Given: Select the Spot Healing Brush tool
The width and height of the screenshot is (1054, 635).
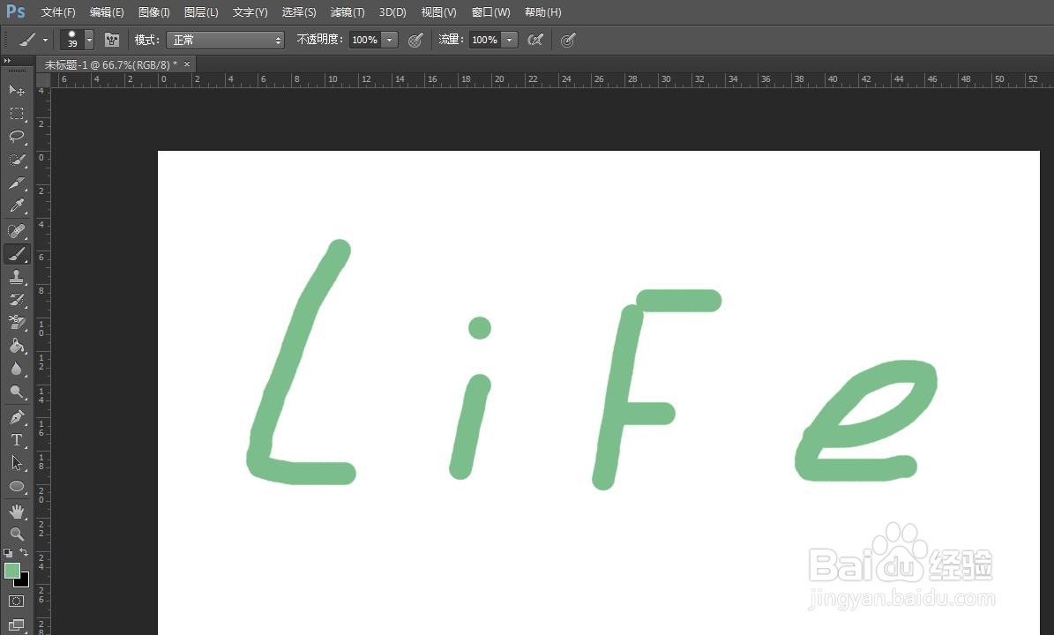Looking at the screenshot, I should click(17, 231).
